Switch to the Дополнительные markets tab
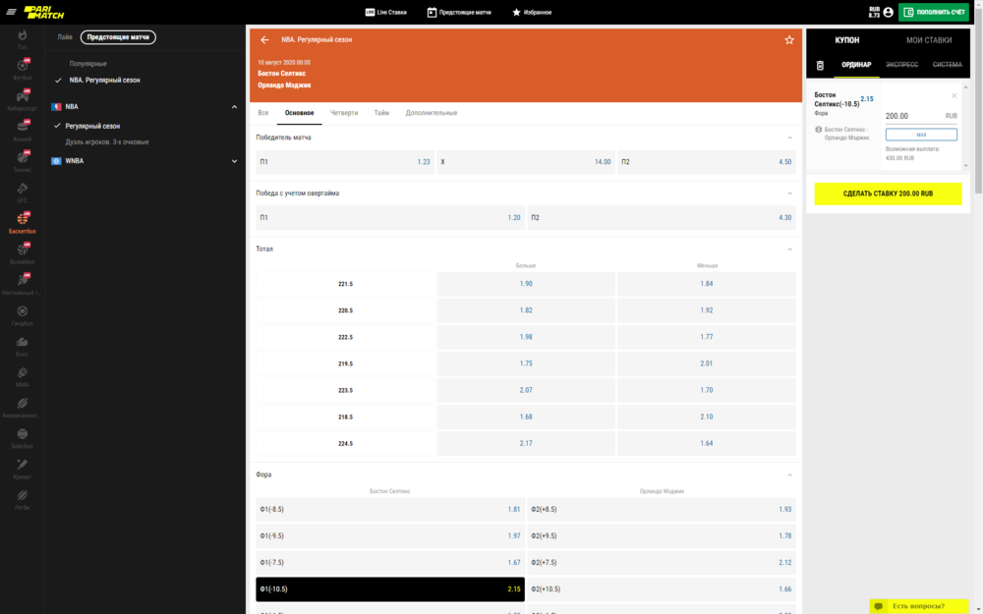This screenshot has height=614, width=983. coord(432,113)
